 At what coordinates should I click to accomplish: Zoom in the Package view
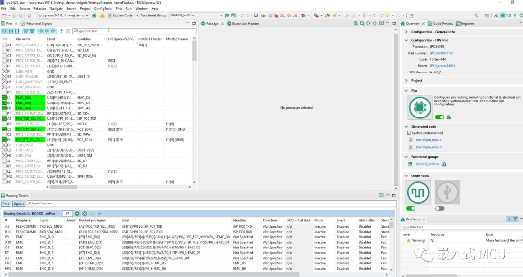(355, 23)
